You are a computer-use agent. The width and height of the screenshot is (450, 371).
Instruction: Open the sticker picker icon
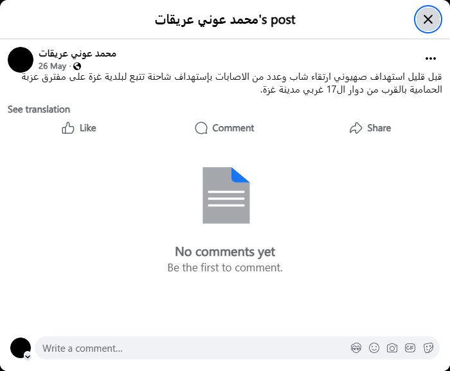(428, 348)
